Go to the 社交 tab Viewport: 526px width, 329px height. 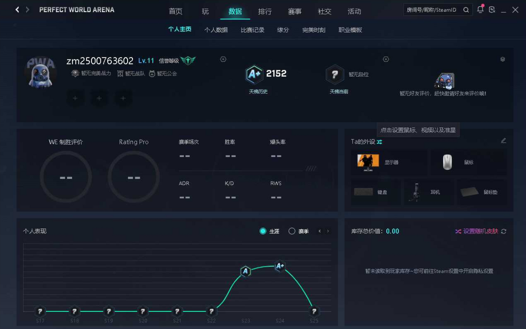click(324, 11)
